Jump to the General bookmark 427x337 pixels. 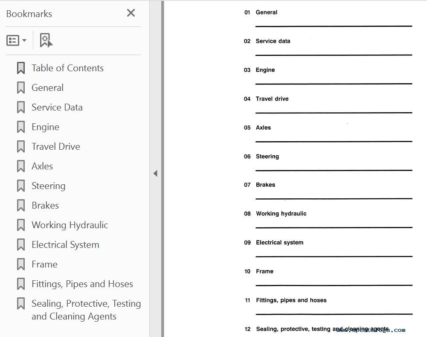coord(48,88)
